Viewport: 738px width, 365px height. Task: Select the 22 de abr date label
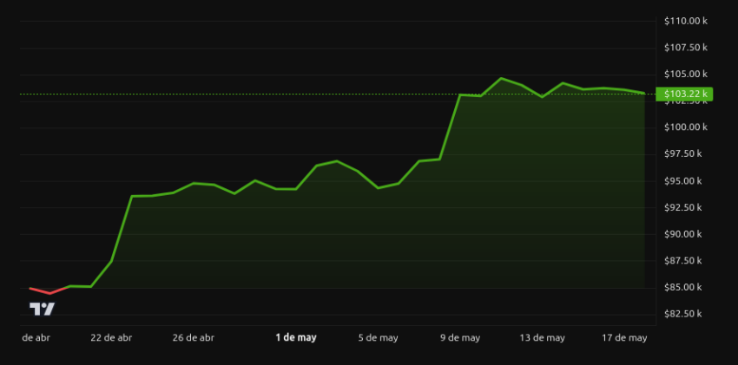[111, 338]
